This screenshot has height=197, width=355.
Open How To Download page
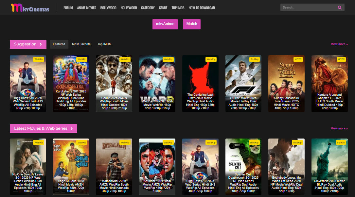[202, 8]
